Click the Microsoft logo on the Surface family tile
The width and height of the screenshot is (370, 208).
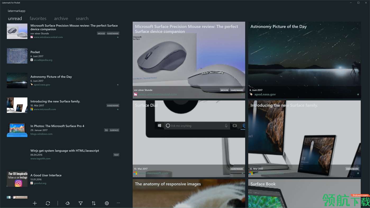click(251, 173)
